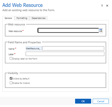Click the Add Web Resource title
Screen dimensions: 112x107
pyautogui.click(x=22, y=5)
